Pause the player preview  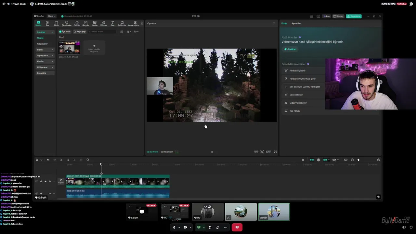(x=212, y=152)
